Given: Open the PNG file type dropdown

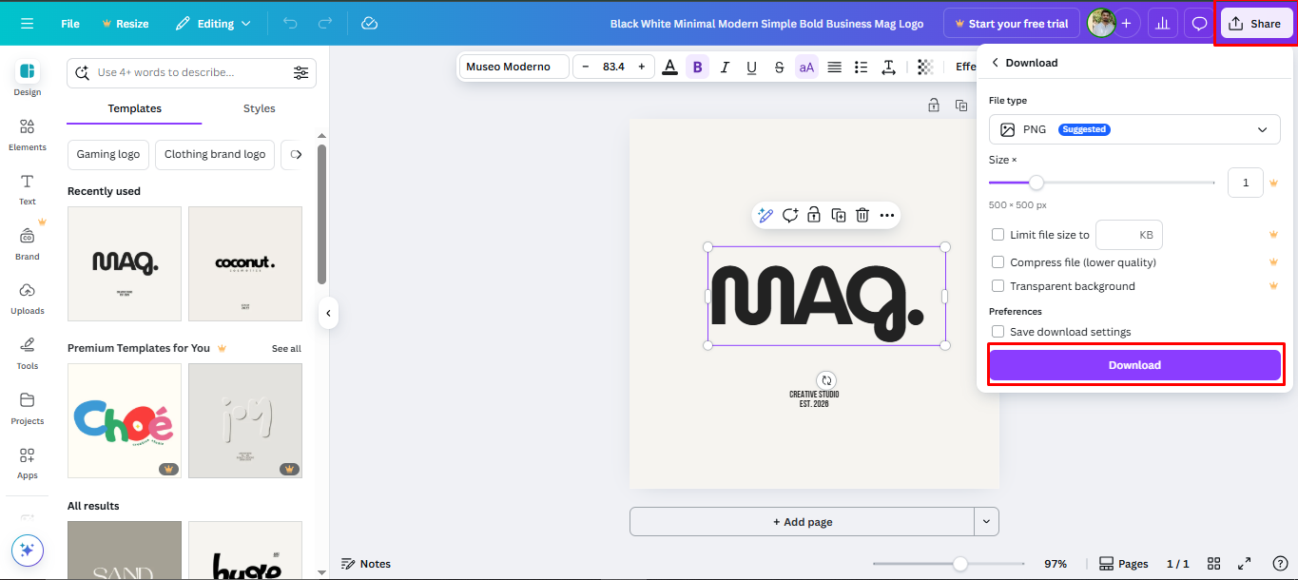Looking at the screenshot, I should [1134, 128].
